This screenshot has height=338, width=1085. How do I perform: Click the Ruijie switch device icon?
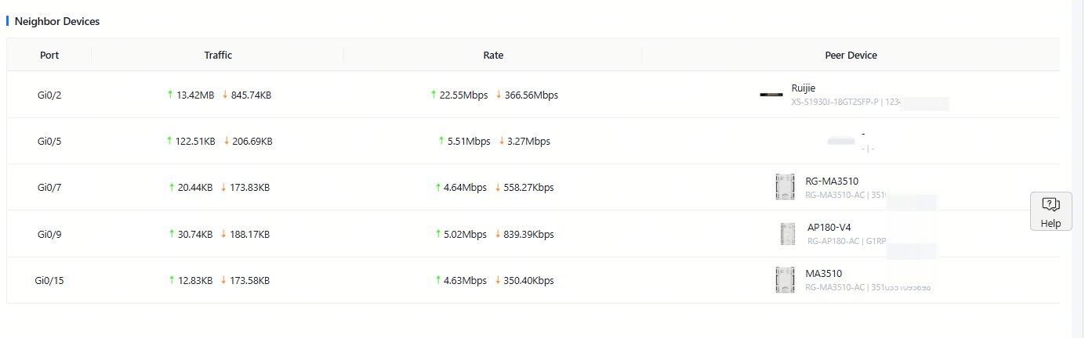click(x=771, y=95)
